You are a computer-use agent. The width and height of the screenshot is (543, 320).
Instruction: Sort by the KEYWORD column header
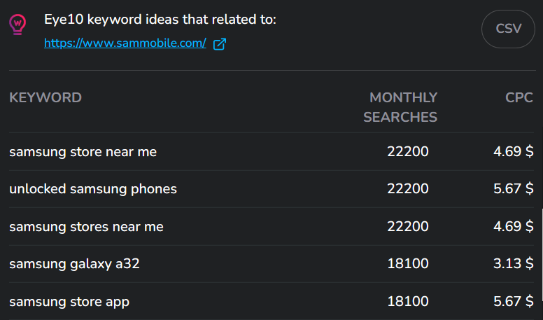click(x=45, y=98)
